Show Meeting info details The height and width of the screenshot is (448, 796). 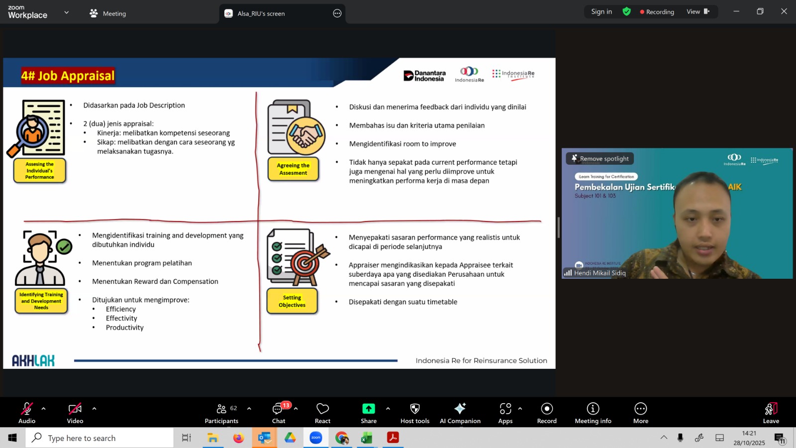click(593, 413)
